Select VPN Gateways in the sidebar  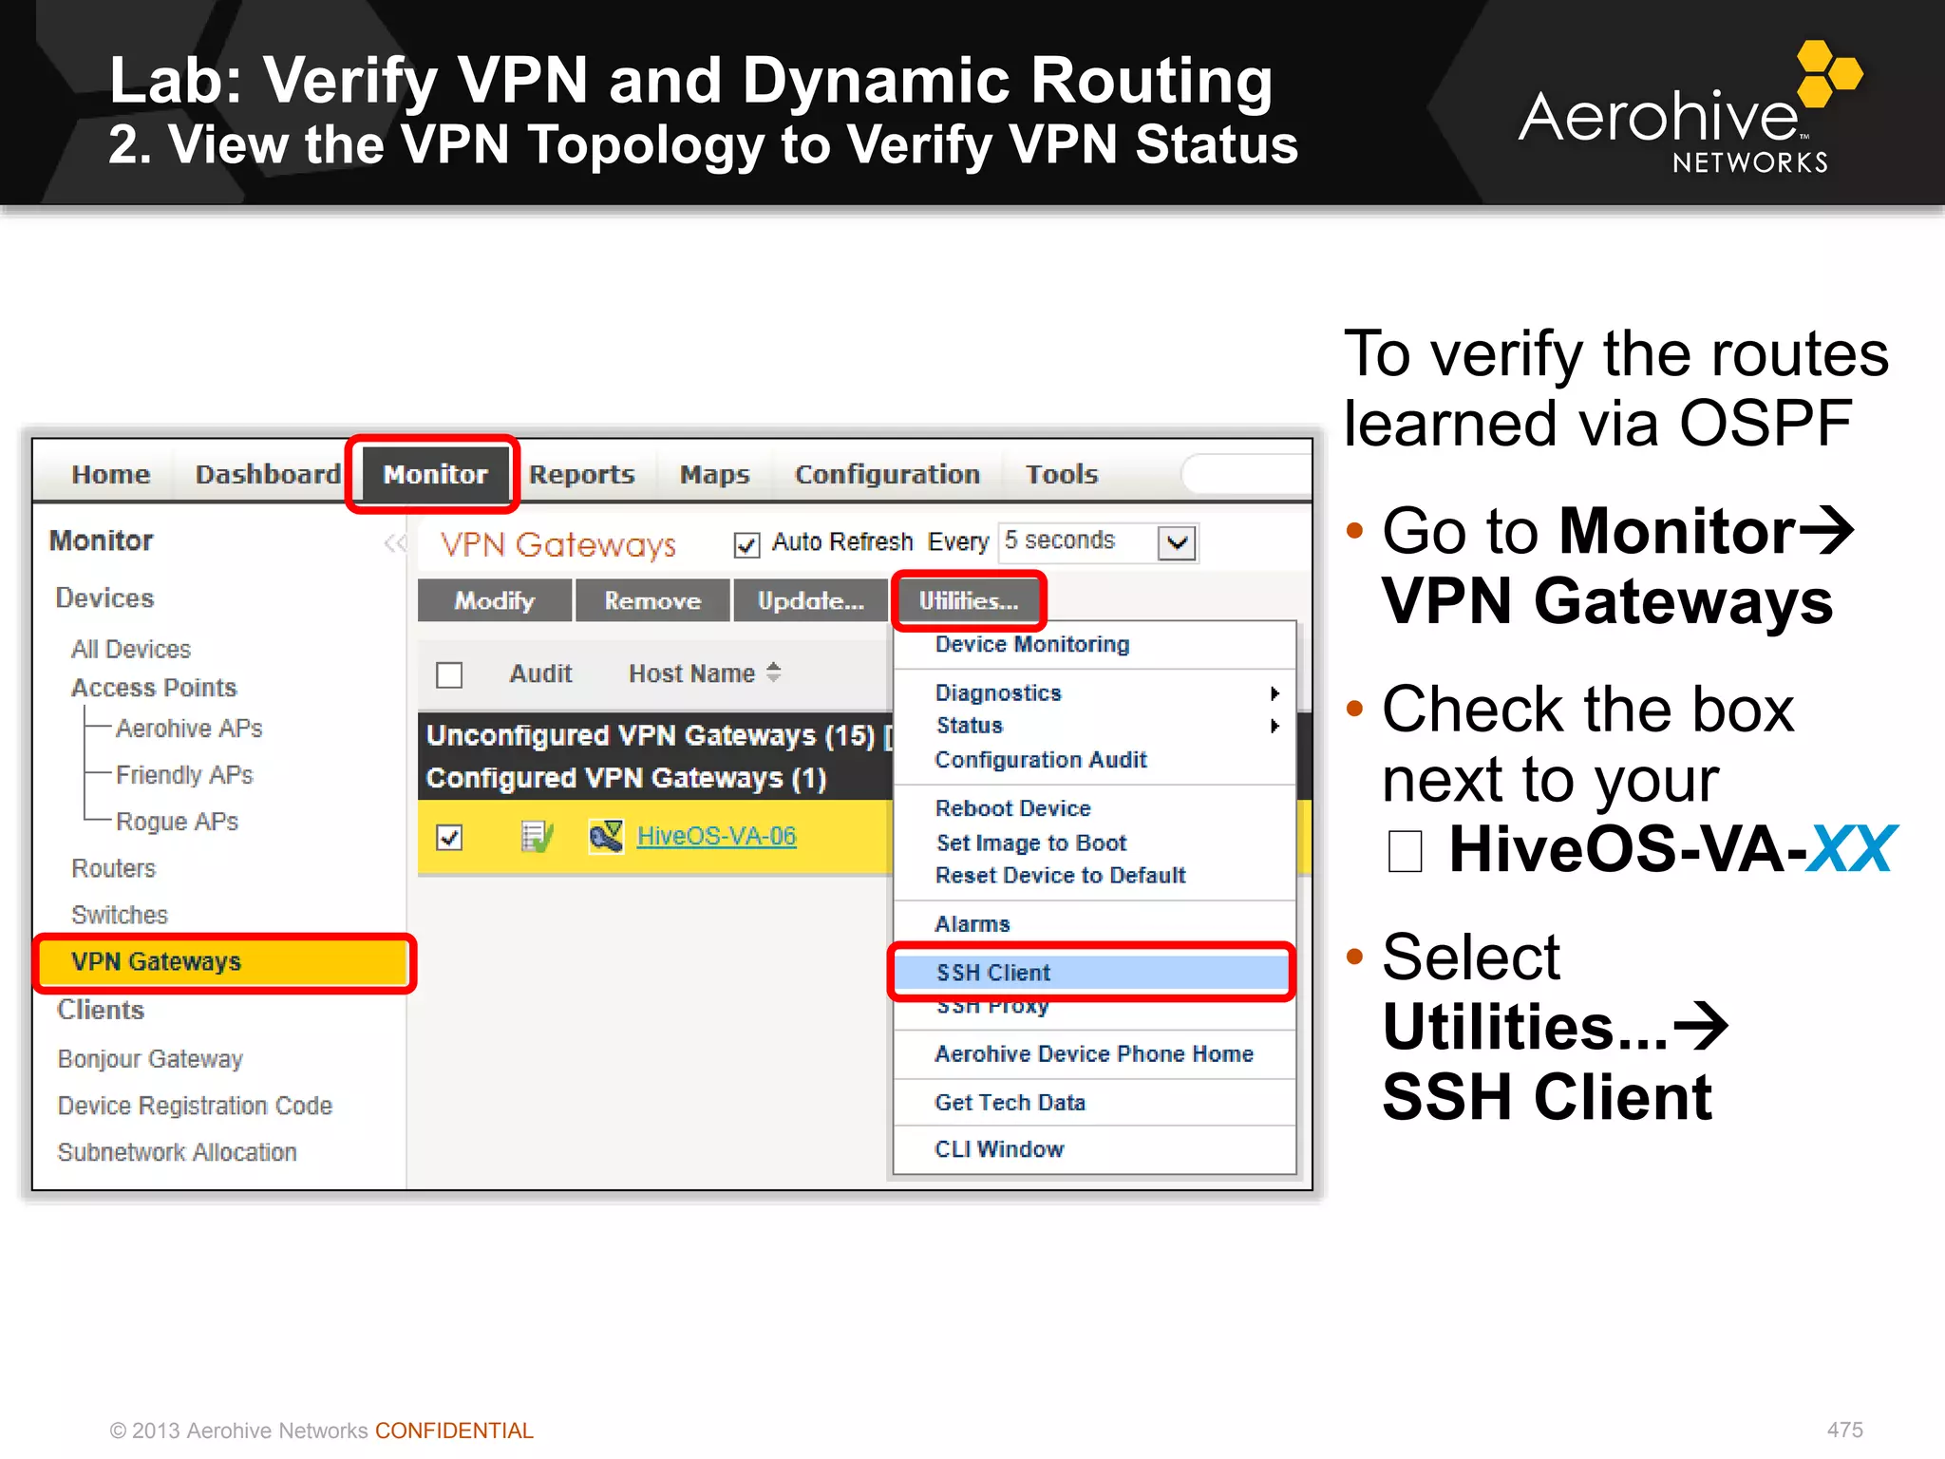224,962
